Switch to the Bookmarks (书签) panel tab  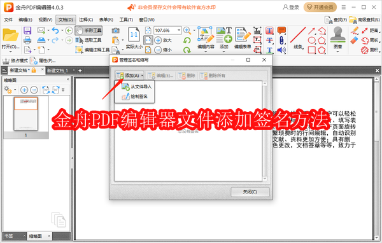9,236
